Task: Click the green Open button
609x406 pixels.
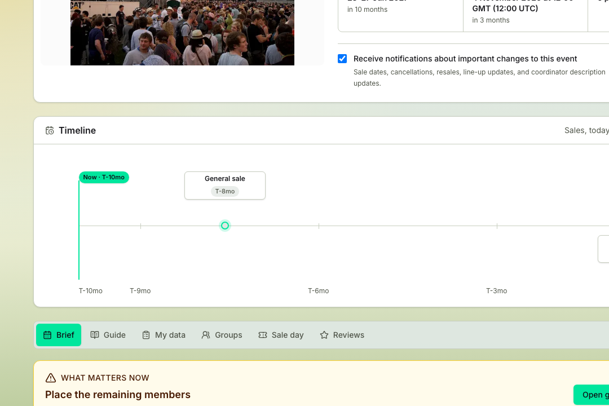Action: pyautogui.click(x=591, y=395)
